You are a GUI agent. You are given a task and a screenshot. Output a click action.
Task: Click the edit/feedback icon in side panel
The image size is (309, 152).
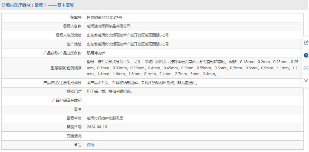pyautogui.click(x=306, y=42)
